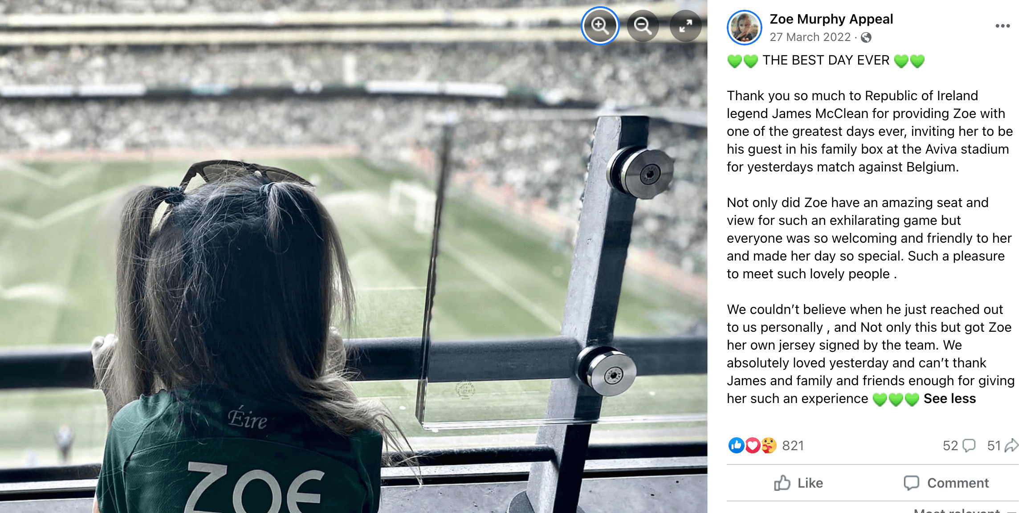View the 821 reactions list

(x=793, y=446)
